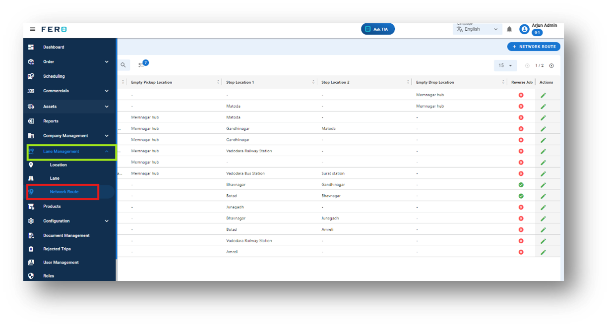Click the notification bell icon
Screen dimensions: 611x328
tap(509, 29)
